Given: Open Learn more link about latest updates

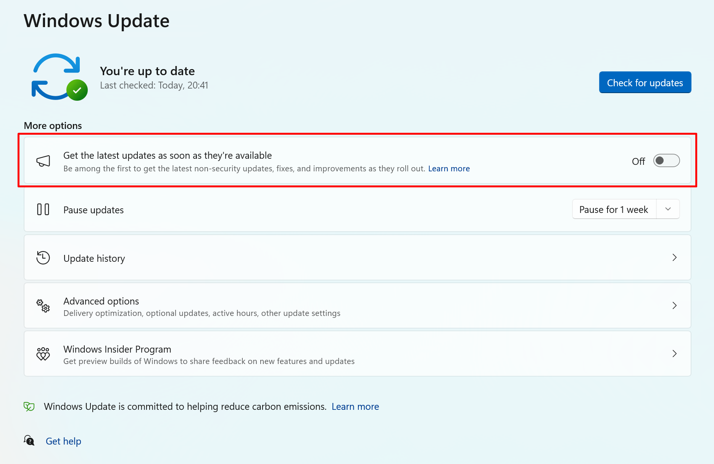Looking at the screenshot, I should tap(449, 169).
